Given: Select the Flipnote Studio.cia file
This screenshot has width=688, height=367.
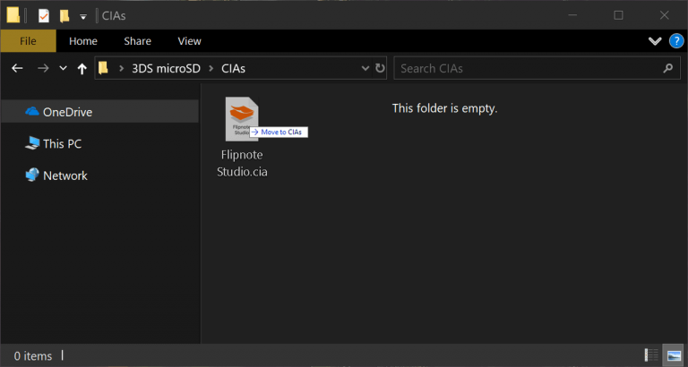Looking at the screenshot, I should coord(242,134).
